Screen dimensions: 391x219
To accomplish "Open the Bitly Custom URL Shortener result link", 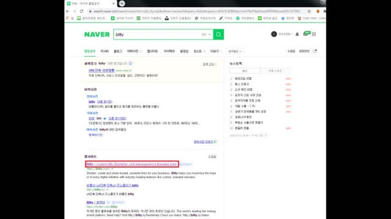I will [x=132, y=164].
